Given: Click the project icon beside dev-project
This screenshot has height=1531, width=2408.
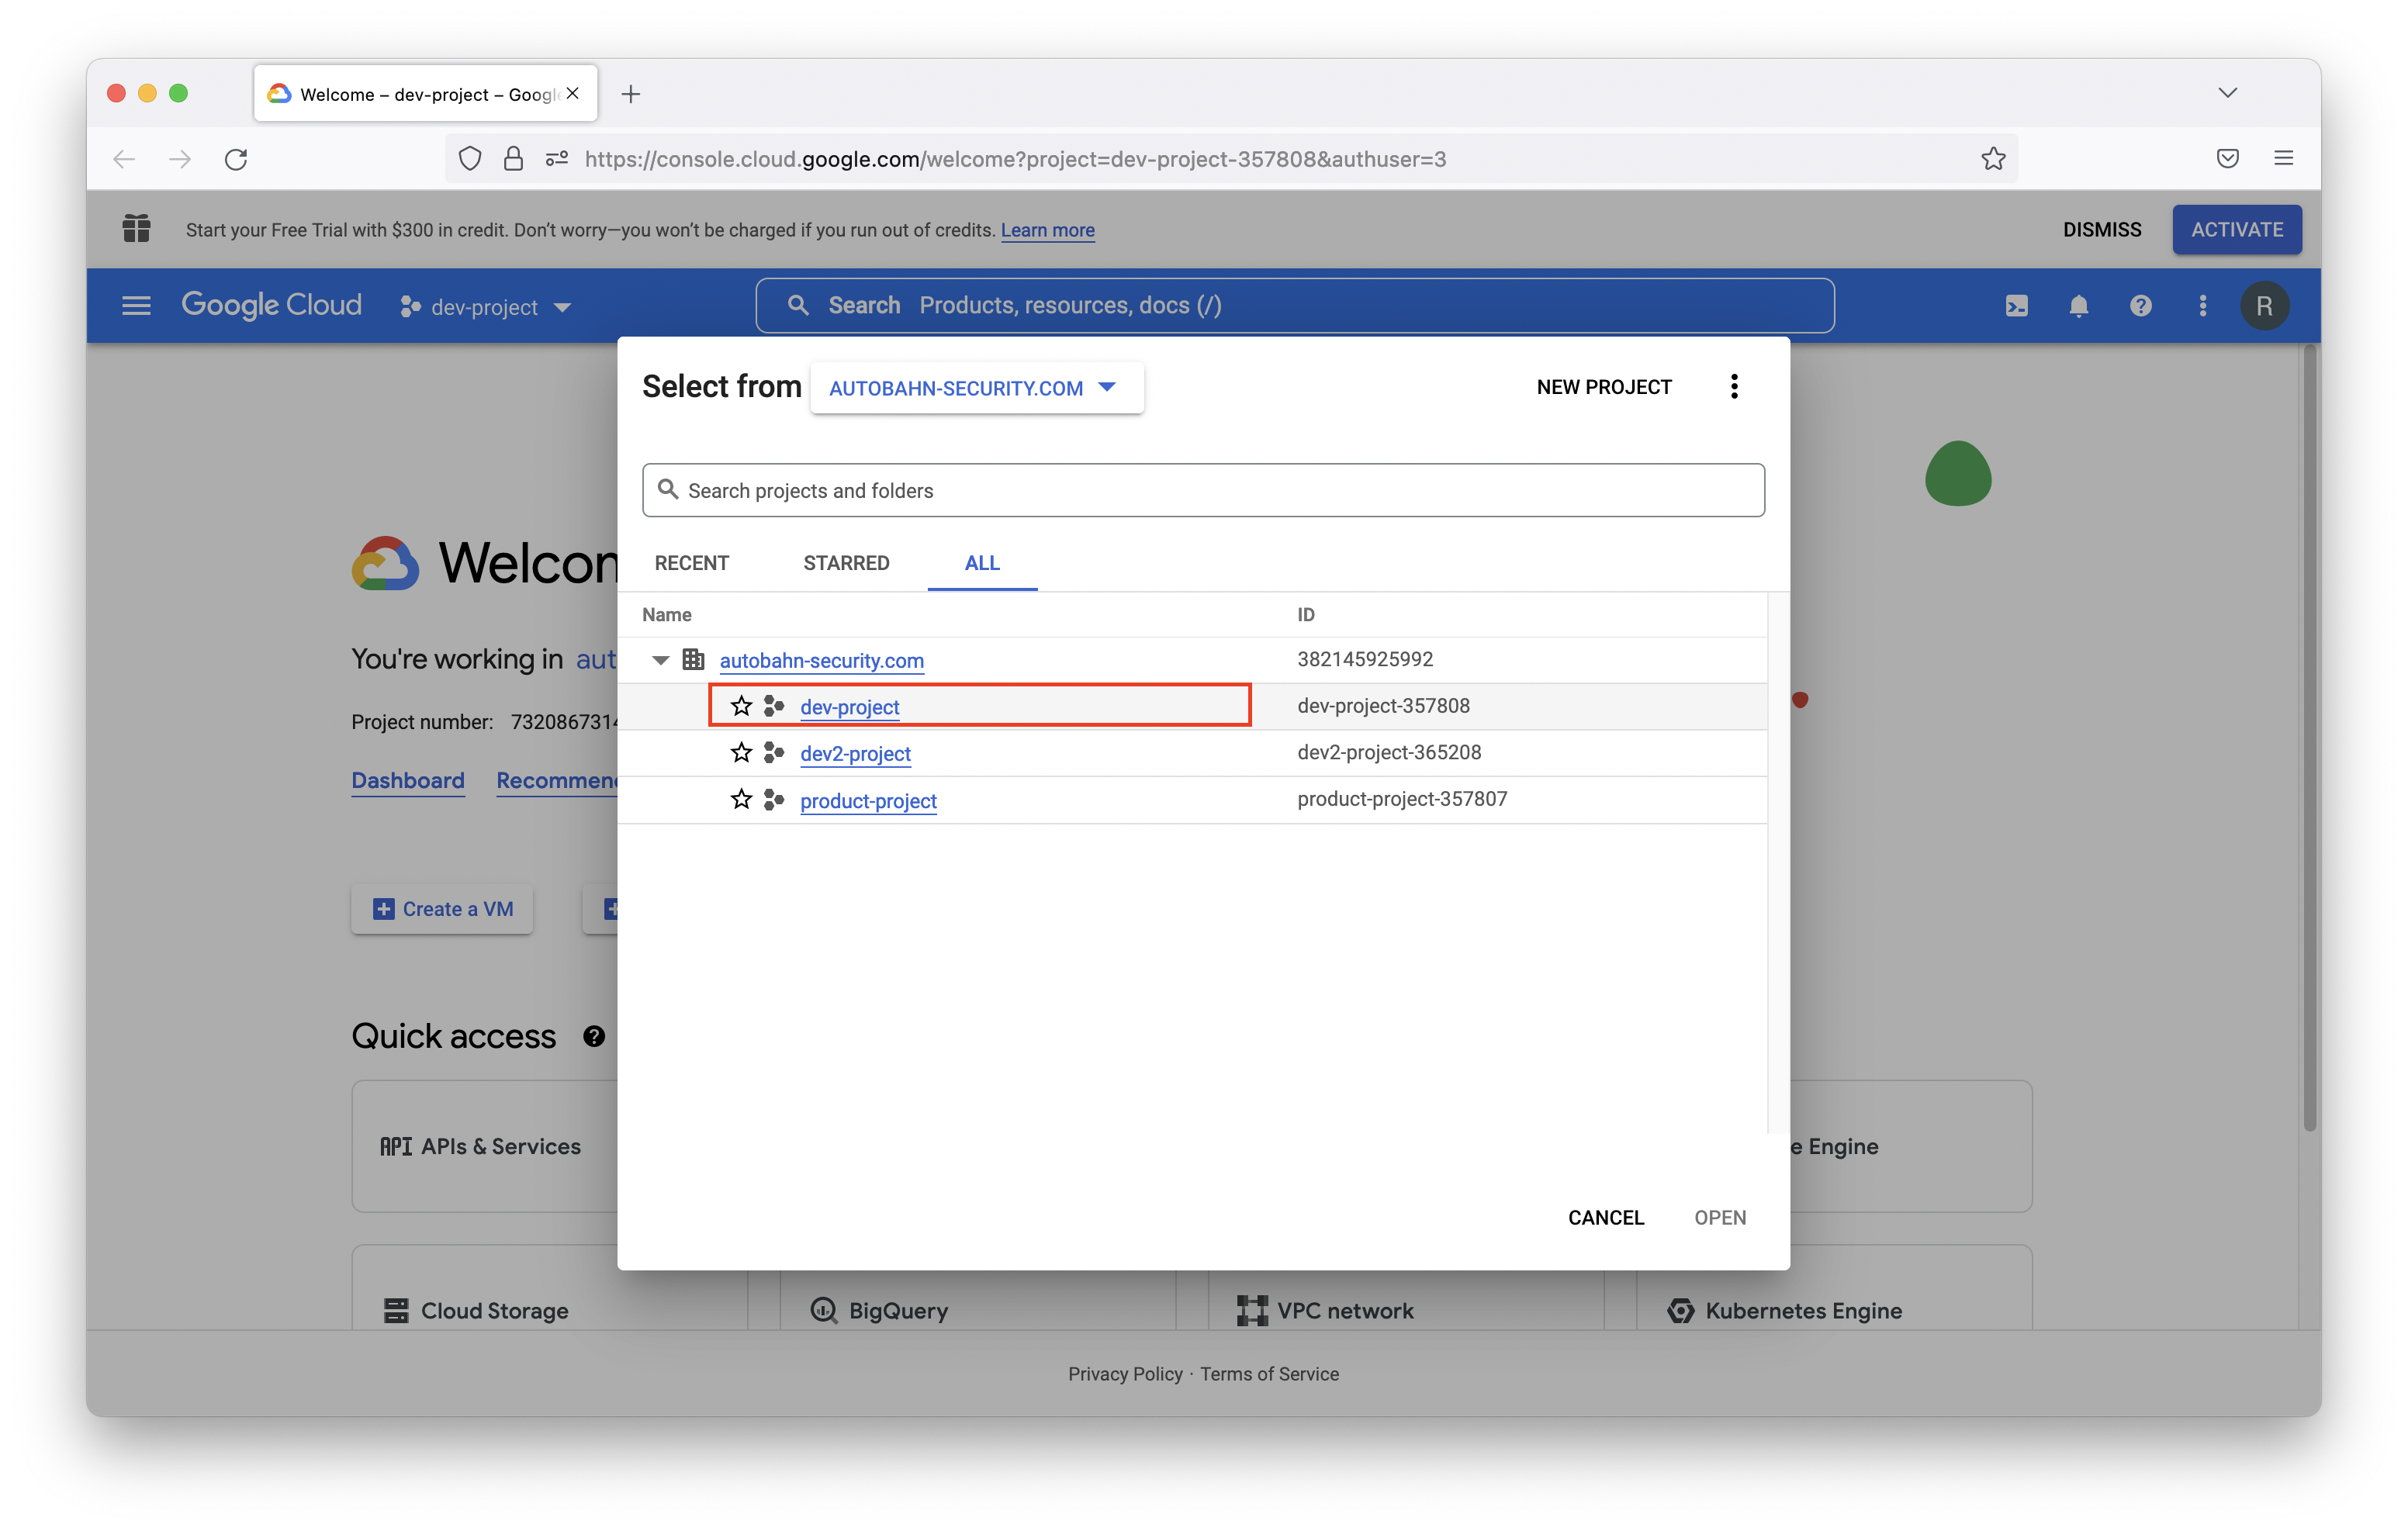Looking at the screenshot, I should point(773,706).
